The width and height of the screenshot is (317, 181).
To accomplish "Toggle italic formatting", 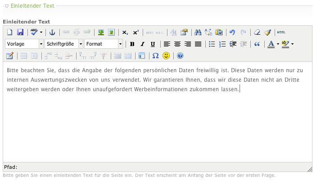I will 142,44.
